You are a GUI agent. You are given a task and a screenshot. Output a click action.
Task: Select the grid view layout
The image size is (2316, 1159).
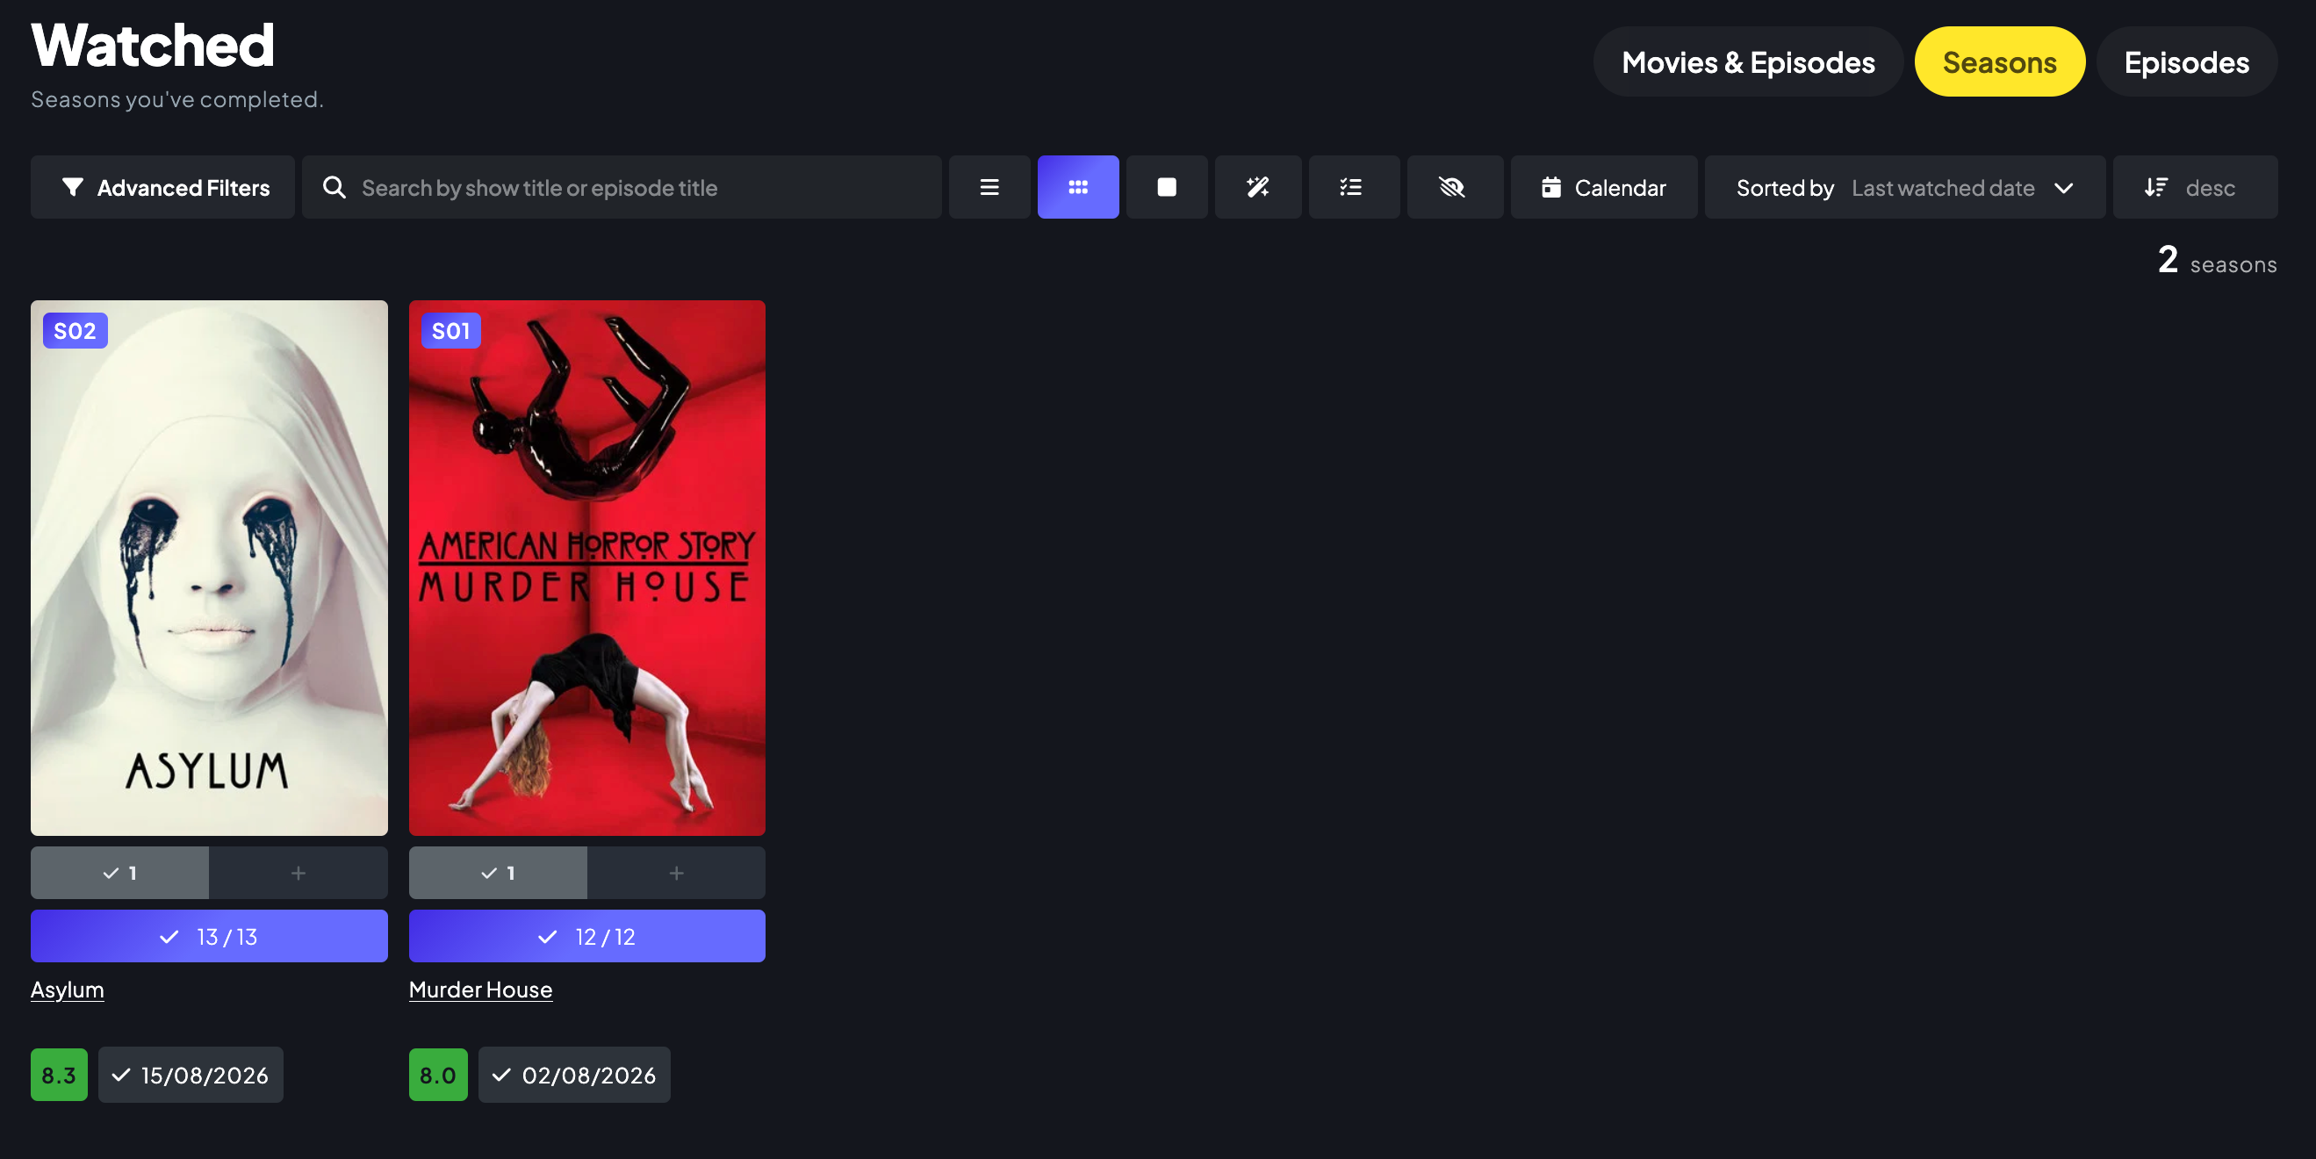[1078, 187]
